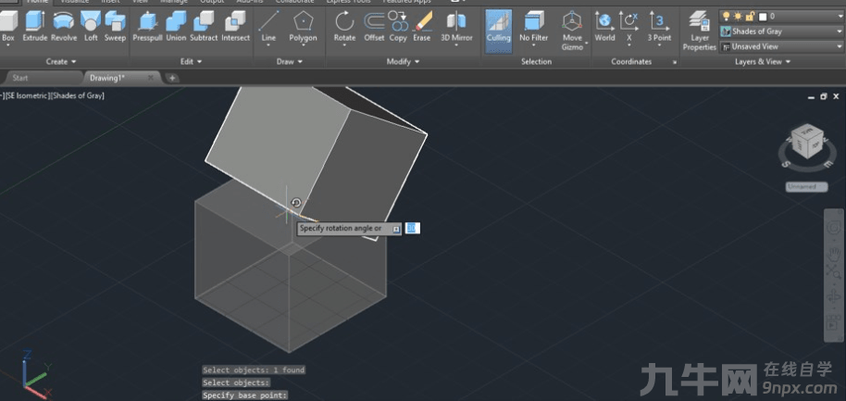The width and height of the screenshot is (846, 401).
Task: Click the Orbit navigation bar icon
Action: click(x=835, y=296)
